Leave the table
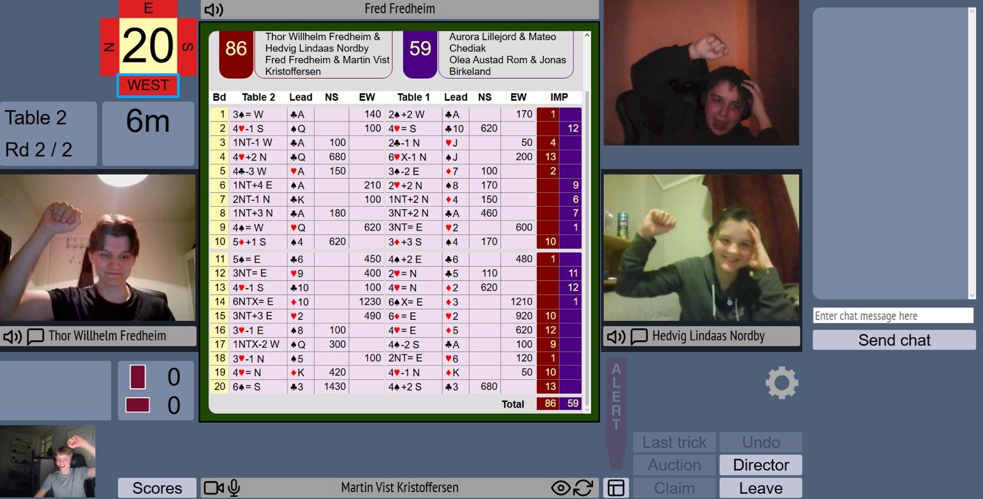983x499 pixels. (761, 488)
